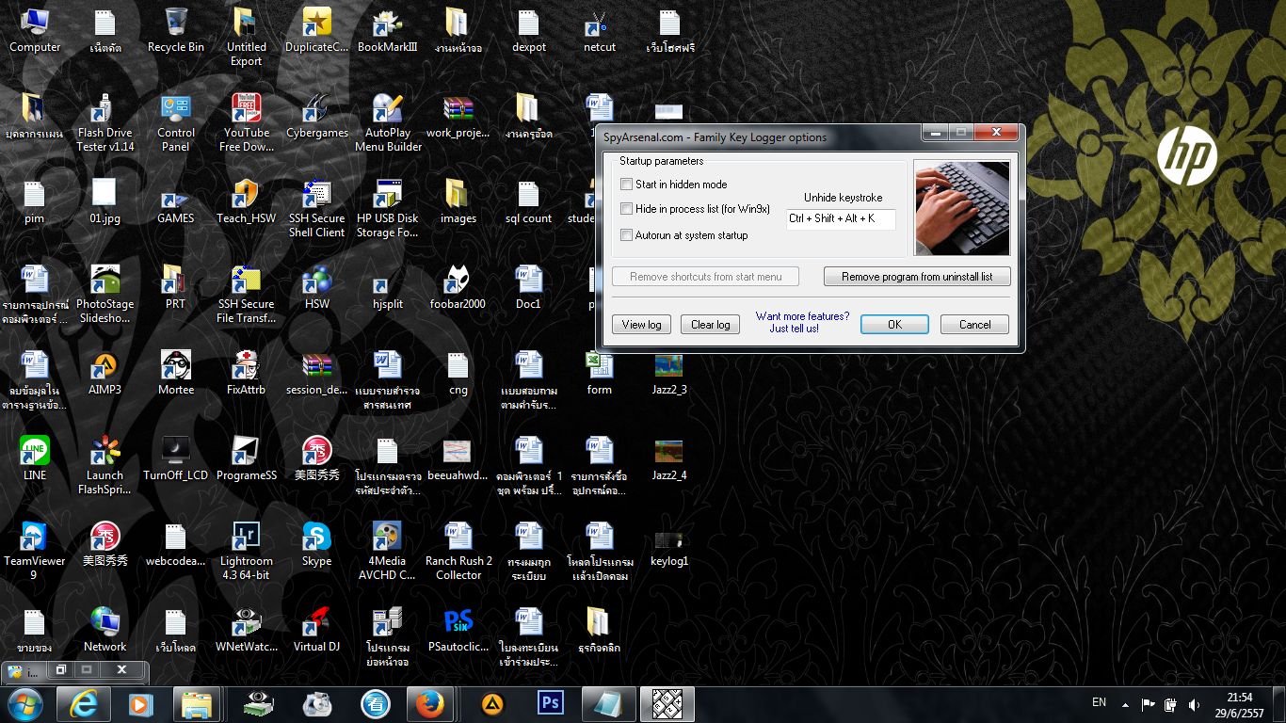Viewport: 1286px width, 723px height.
Task: Select the Jazz2_4 desktop icon
Action: (x=669, y=459)
